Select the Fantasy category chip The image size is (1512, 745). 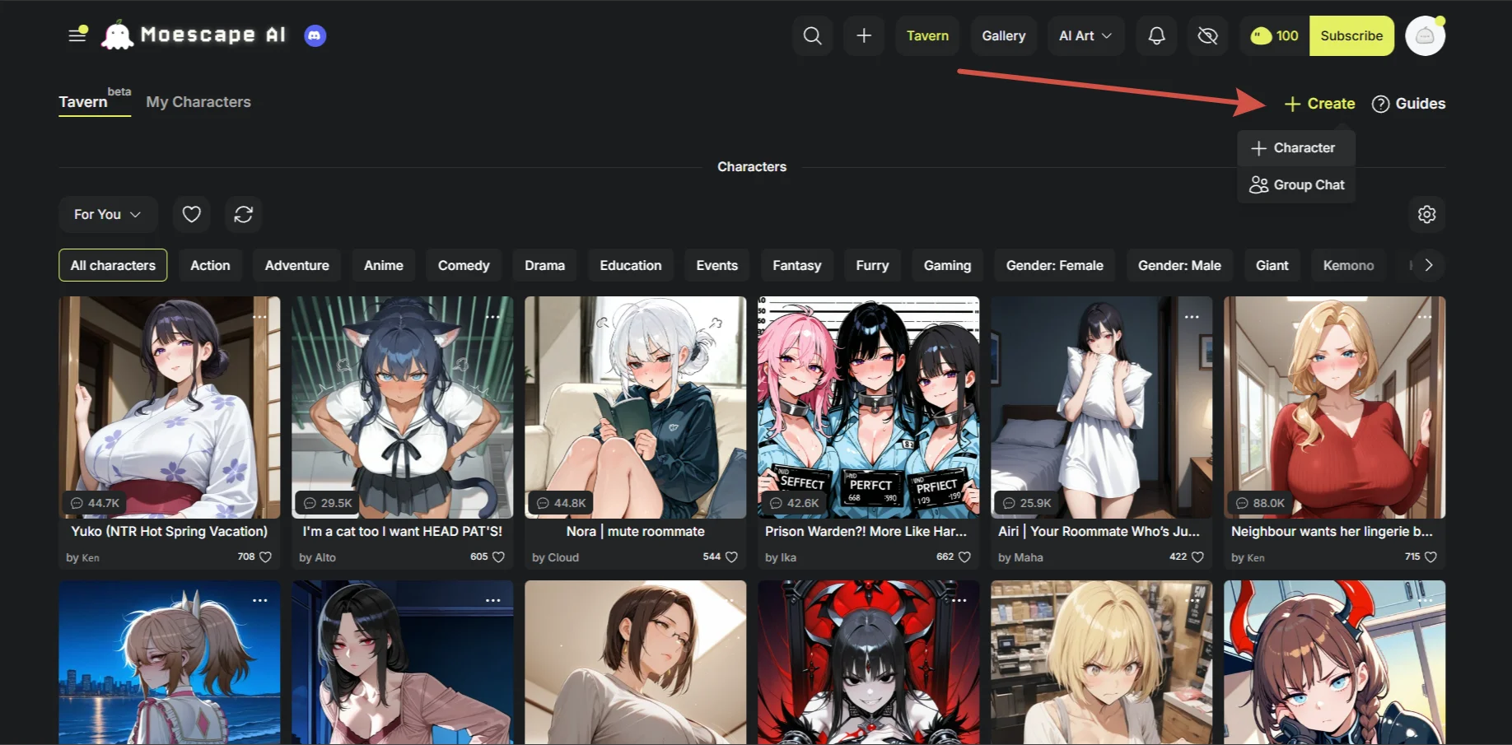pos(797,265)
